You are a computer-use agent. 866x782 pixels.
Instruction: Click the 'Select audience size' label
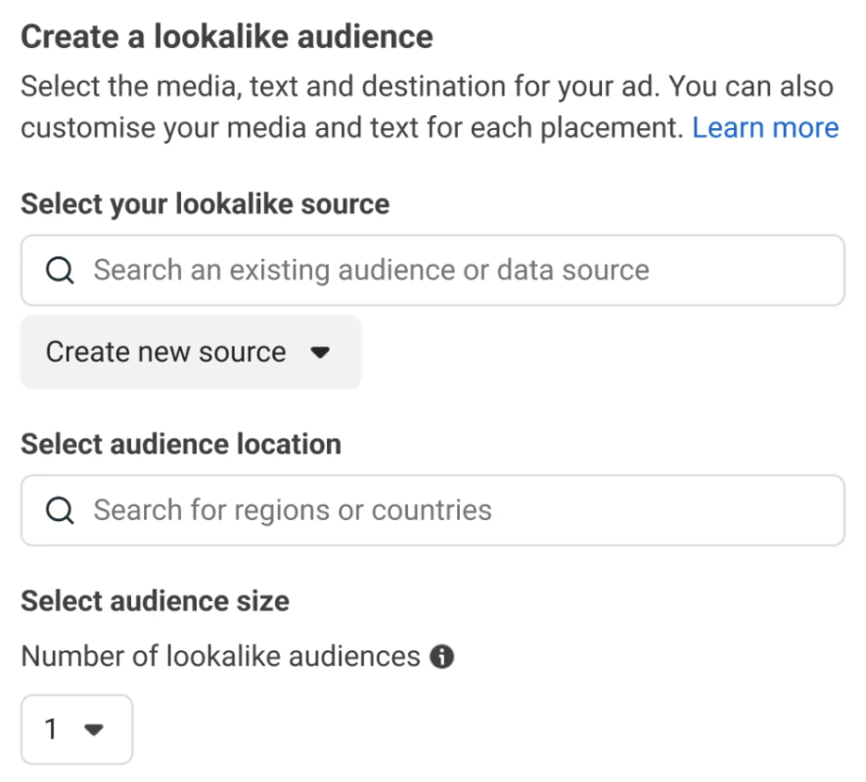(155, 600)
